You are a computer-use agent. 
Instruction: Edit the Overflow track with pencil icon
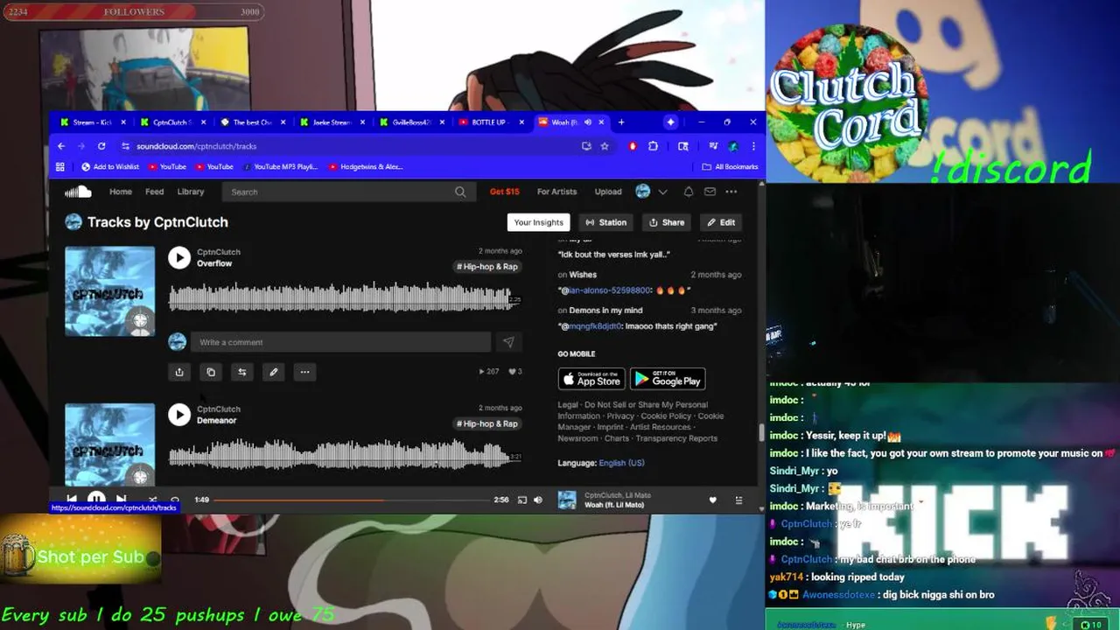point(274,372)
